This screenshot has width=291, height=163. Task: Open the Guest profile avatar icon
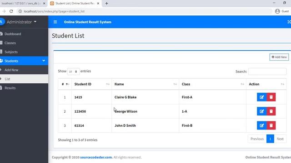pyautogui.click(x=277, y=11)
